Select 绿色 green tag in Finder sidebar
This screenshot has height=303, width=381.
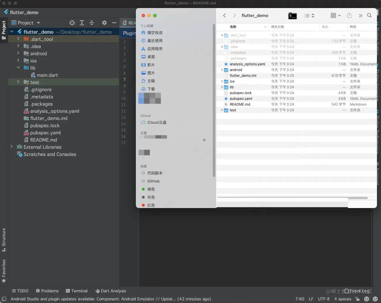[x=148, y=189]
